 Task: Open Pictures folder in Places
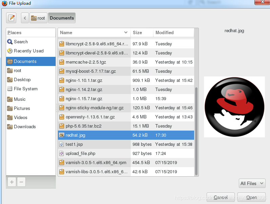(31, 108)
